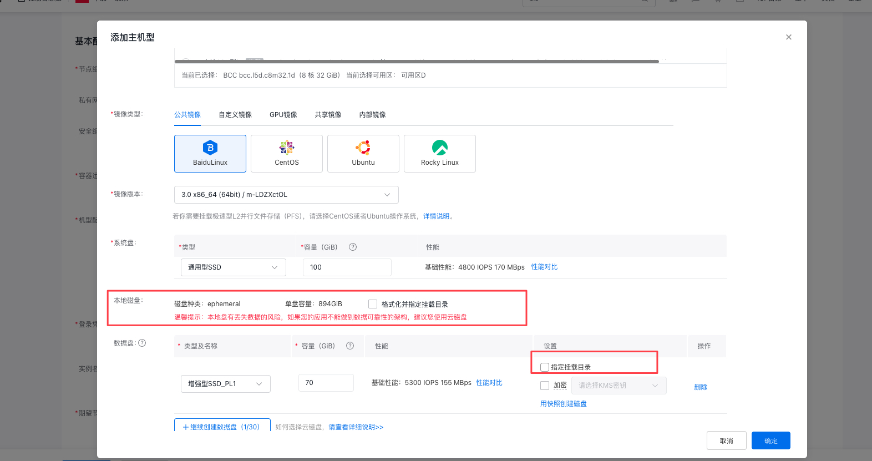Open the help icon next to data disk 容量
The image size is (872, 461).
point(350,346)
